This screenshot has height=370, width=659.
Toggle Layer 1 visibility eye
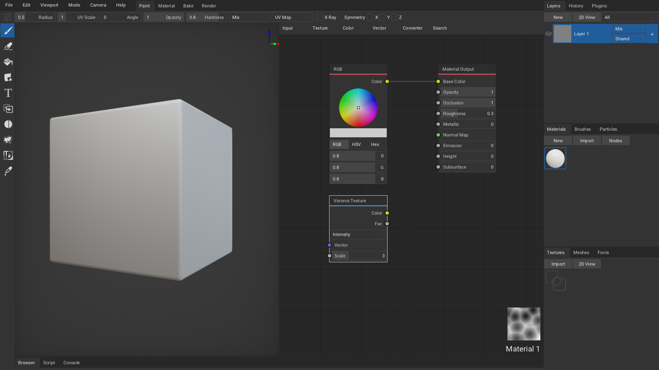548,34
